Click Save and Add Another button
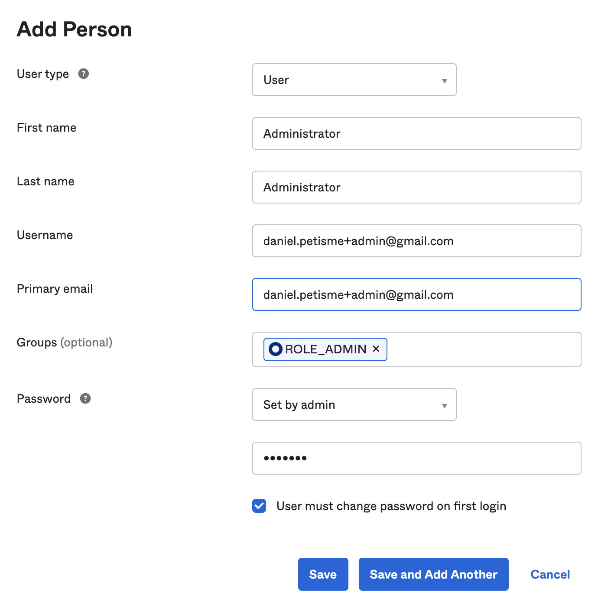Image resolution: width=598 pixels, height=608 pixels. [x=433, y=574]
